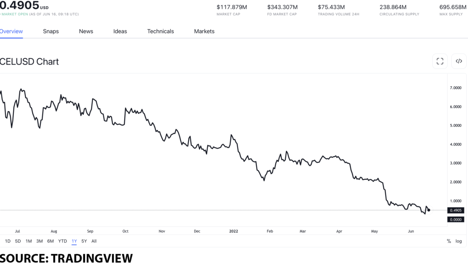Open the chart fullscreen view icon
This screenshot has height=267, width=468.
click(439, 61)
